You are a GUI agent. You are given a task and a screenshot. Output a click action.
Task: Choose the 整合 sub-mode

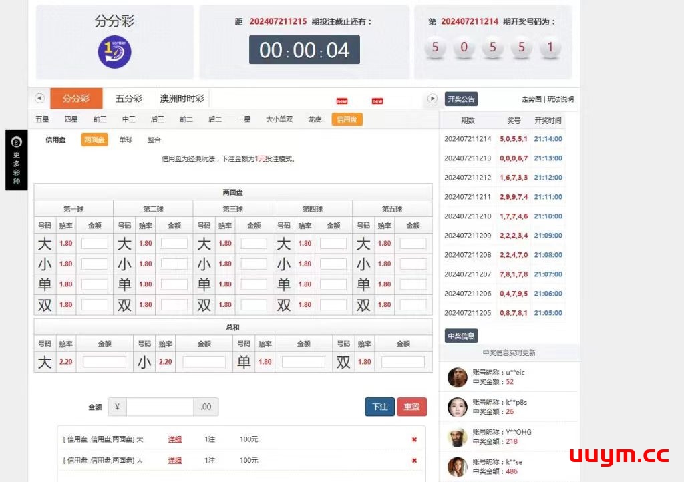tap(154, 140)
